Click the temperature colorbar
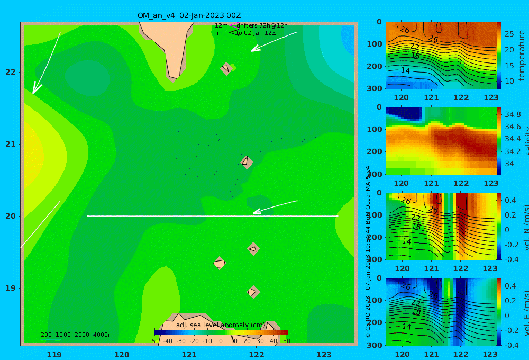 [x=499, y=56]
